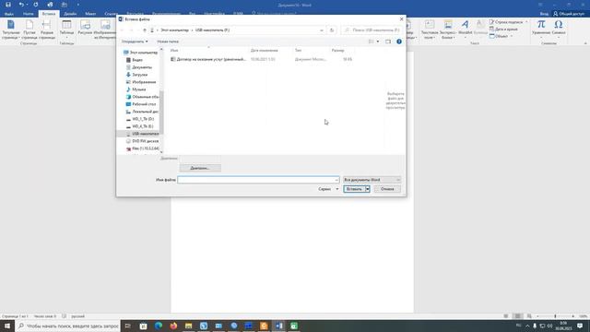Click the Repeat icon in Word's quick access toolbar
Image resolution: width=590 pixels, height=332 pixels.
[x=36, y=5]
